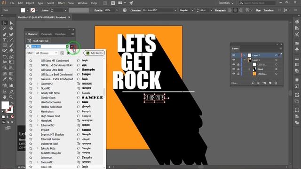
Task: Click the large Fill swatch in toolbox
Action: click(x=5, y=105)
